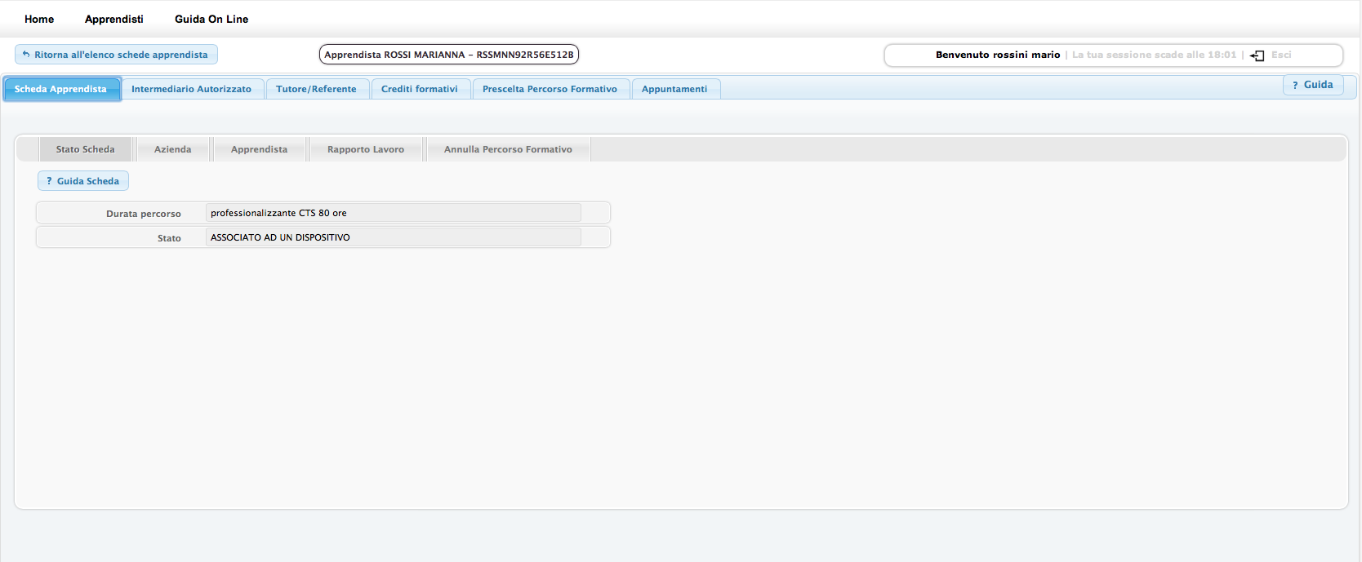Go to Prescelta Percorso Formativo tab
This screenshot has height=562, width=1362.
(x=550, y=89)
